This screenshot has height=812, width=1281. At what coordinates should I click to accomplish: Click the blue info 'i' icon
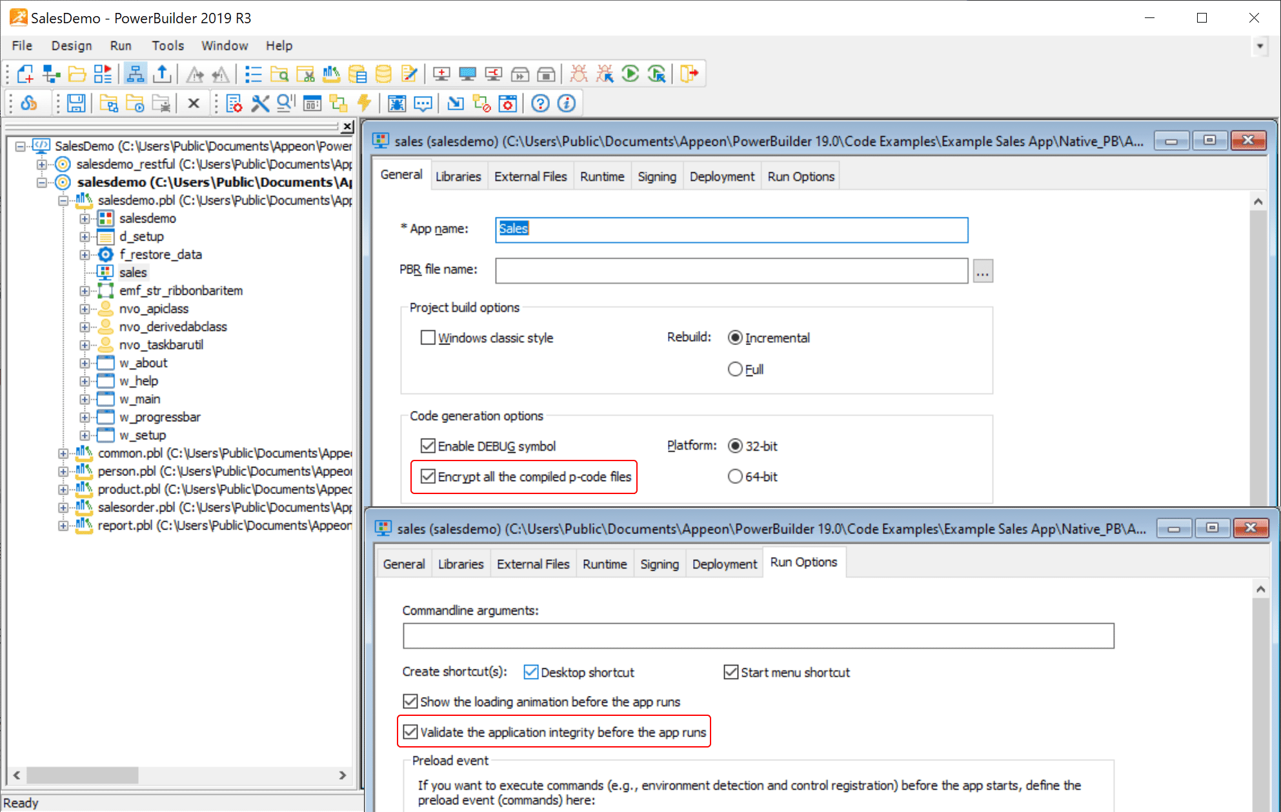[x=566, y=103]
